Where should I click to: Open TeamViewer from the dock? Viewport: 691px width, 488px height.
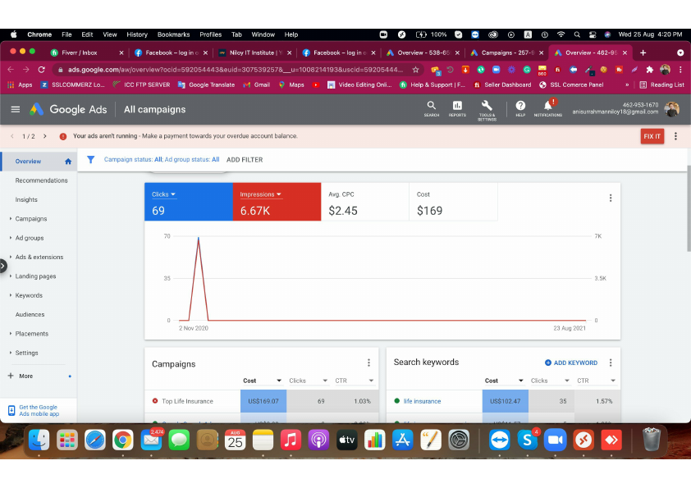pos(499,440)
